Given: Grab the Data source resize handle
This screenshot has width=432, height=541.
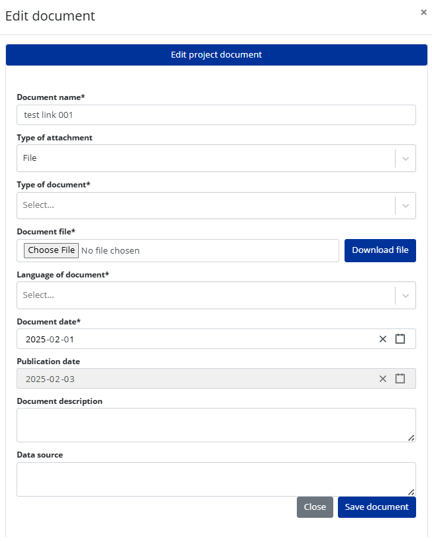Looking at the screenshot, I should (x=411, y=492).
